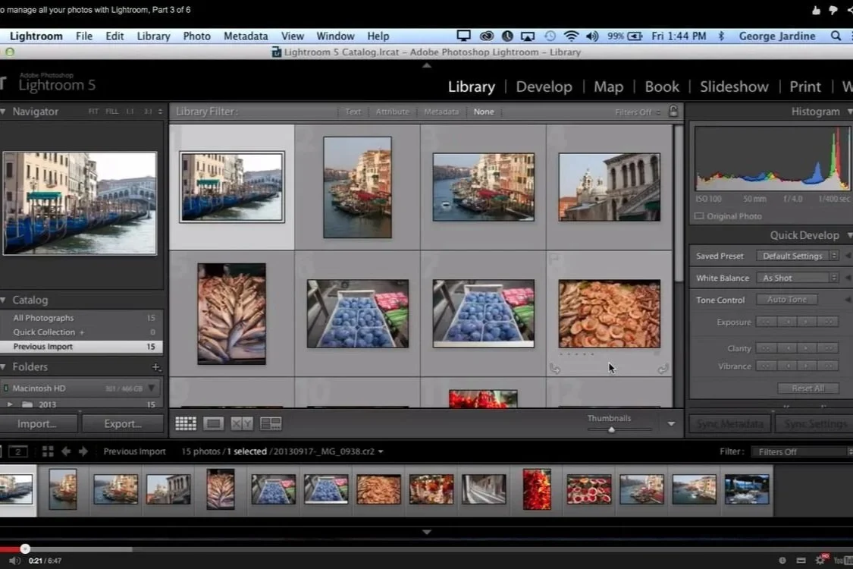Viewport: 853px width, 569px height.
Task: Select None in Library Filter bar
Action: [484, 112]
